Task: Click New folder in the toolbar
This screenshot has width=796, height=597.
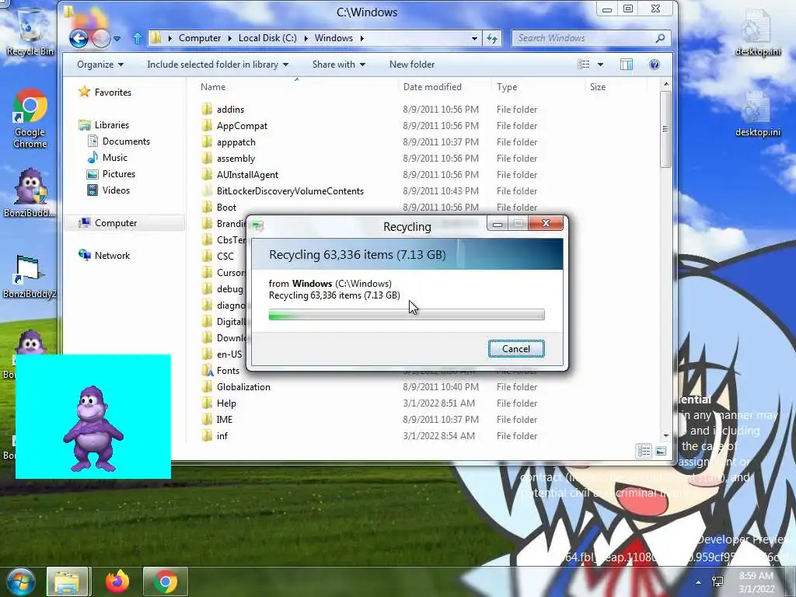Action: [412, 65]
